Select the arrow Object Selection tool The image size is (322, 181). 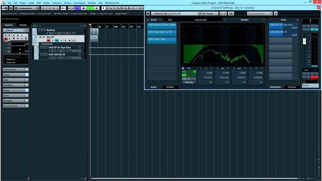(103, 8)
